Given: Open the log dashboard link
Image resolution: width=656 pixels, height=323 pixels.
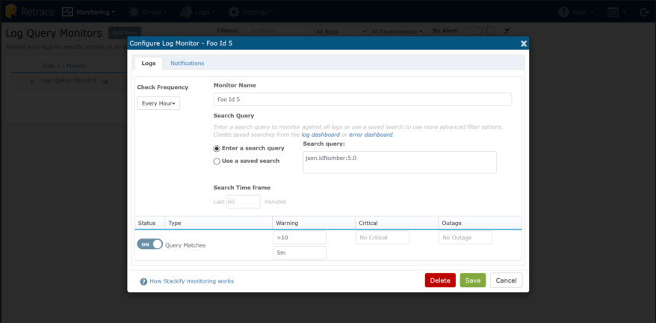Looking at the screenshot, I should coord(321,135).
